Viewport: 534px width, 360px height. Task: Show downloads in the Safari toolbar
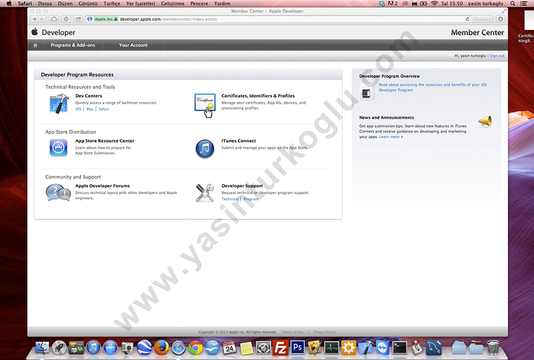click(x=500, y=19)
